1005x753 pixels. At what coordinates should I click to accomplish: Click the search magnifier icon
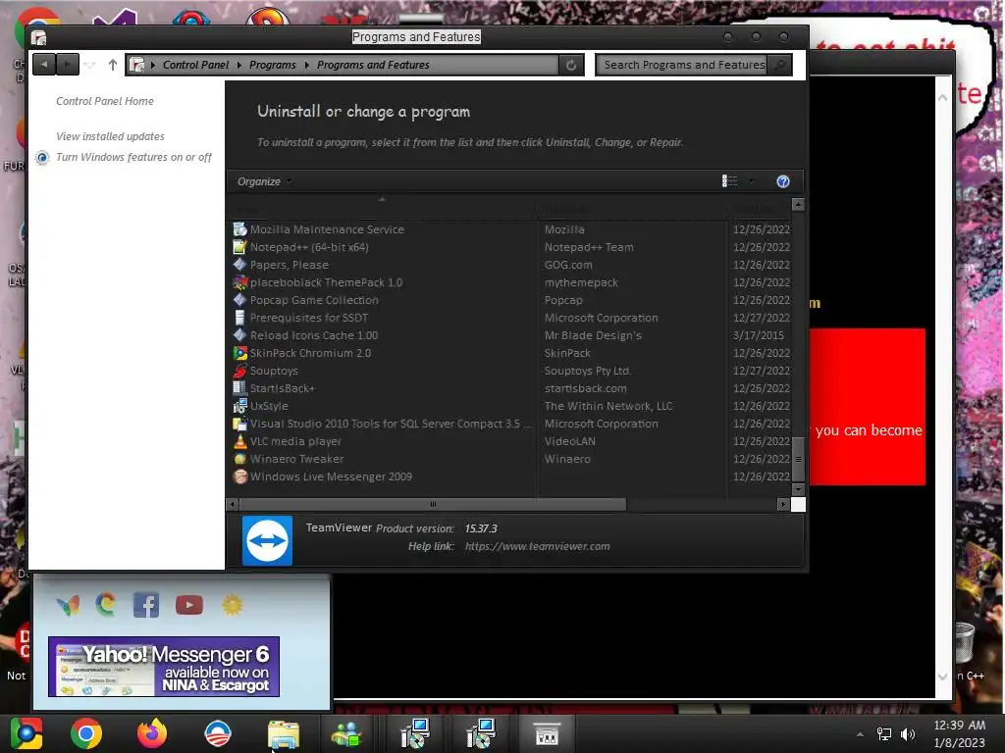coord(779,65)
